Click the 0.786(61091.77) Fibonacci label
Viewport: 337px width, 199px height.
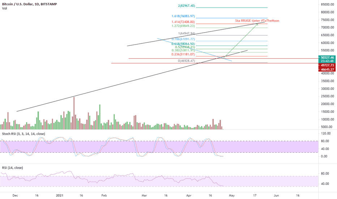(183, 39)
